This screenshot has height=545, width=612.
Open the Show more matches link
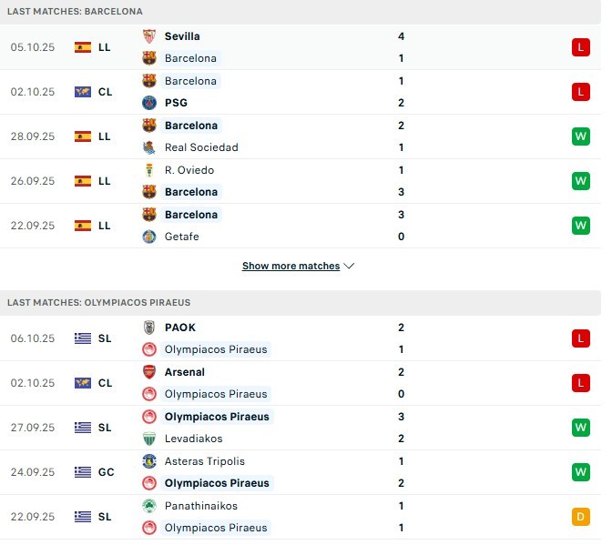[291, 267]
